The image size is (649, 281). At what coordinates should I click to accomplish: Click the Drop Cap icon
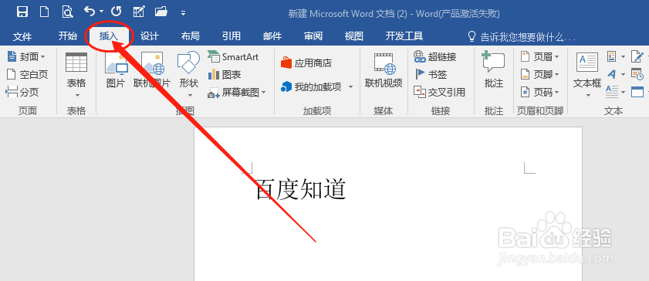coord(612,92)
